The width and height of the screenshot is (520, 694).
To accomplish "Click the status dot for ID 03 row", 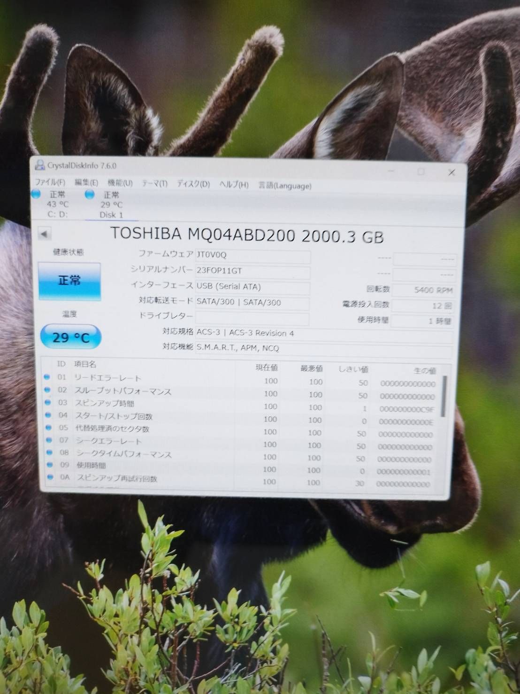I will click(47, 402).
